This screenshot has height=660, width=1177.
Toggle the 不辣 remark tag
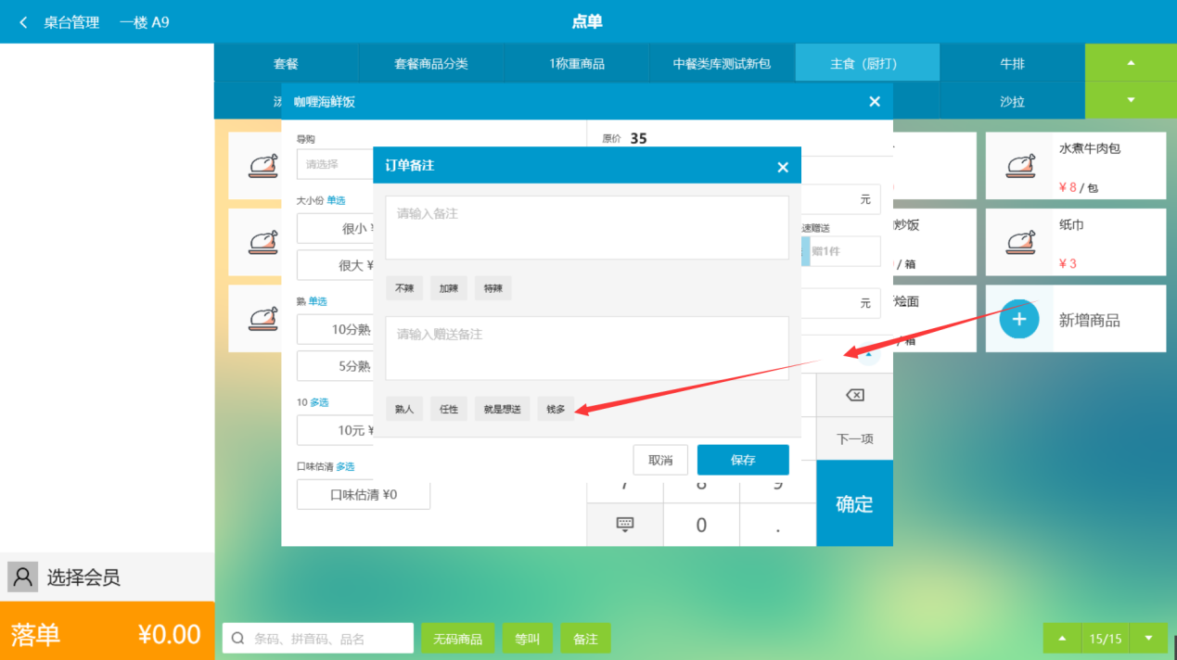tap(404, 288)
